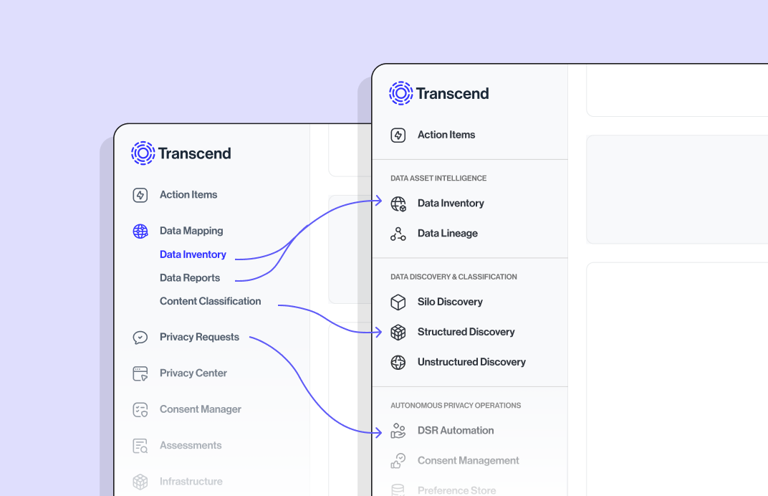Click the Infrastructure cube icon

point(140,482)
